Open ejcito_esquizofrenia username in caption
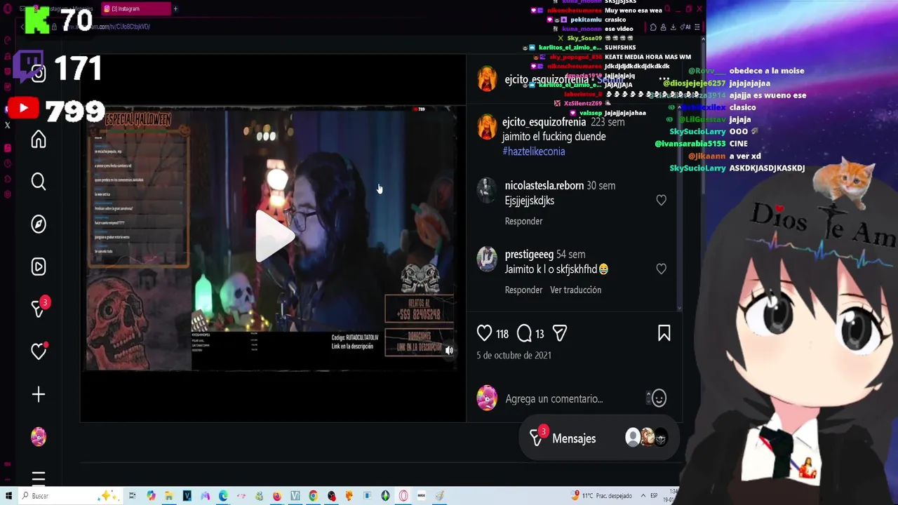Screen dimensions: 898x505 click(544, 122)
